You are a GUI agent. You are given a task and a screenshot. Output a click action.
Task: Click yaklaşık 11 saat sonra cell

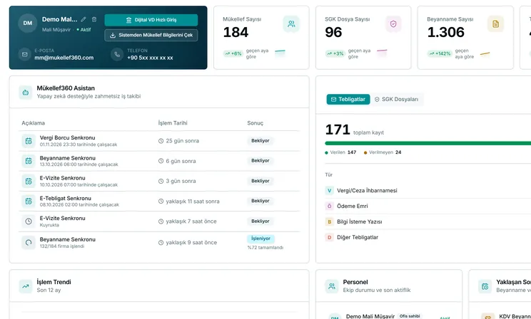point(189,202)
